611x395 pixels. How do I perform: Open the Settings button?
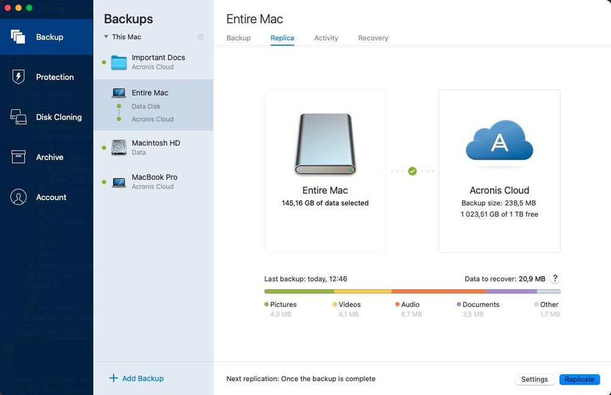[534, 379]
